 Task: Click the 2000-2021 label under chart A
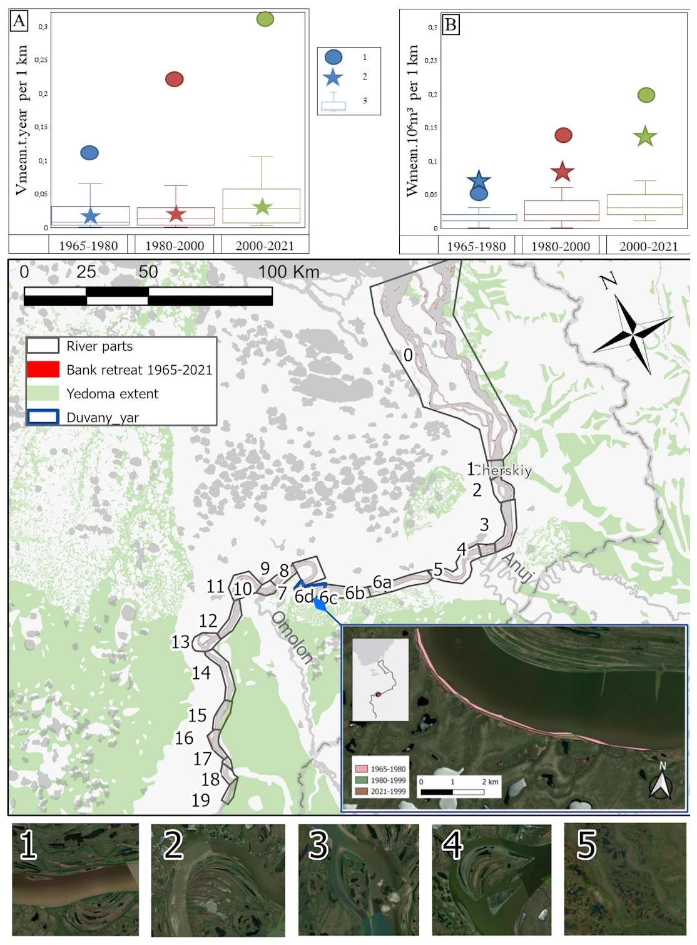[264, 245]
